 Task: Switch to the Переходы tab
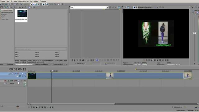point(10,64)
